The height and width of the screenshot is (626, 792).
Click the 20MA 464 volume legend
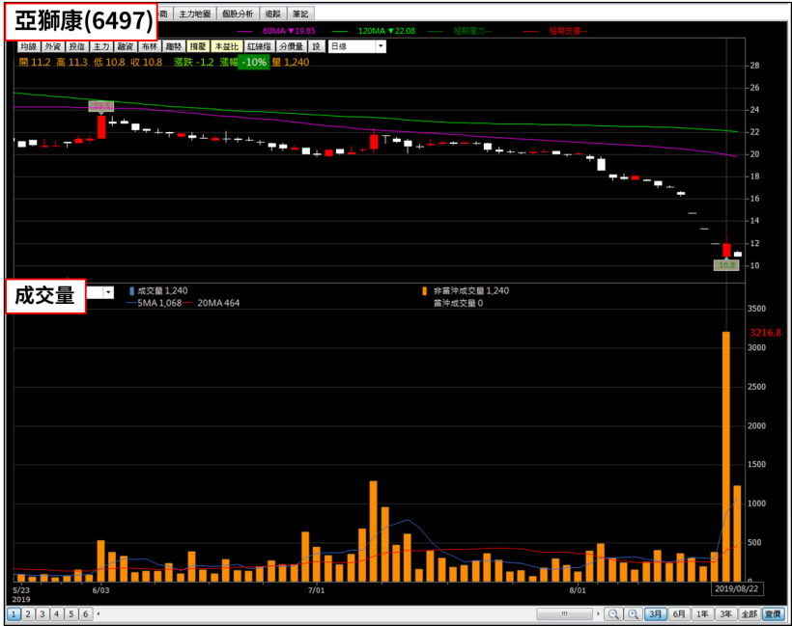(218, 303)
